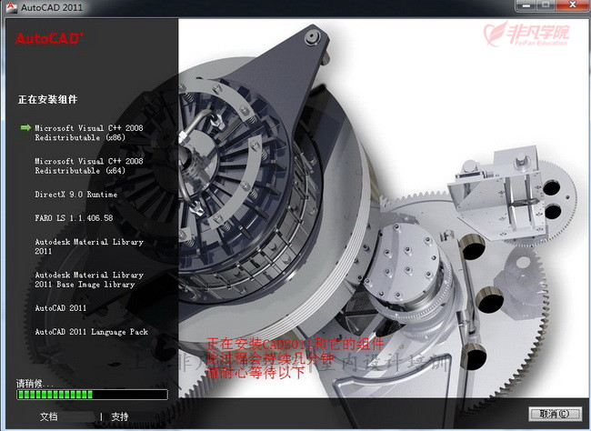Open the 文档 documentation link
Image resolution: width=591 pixels, height=431 pixels.
(x=49, y=416)
